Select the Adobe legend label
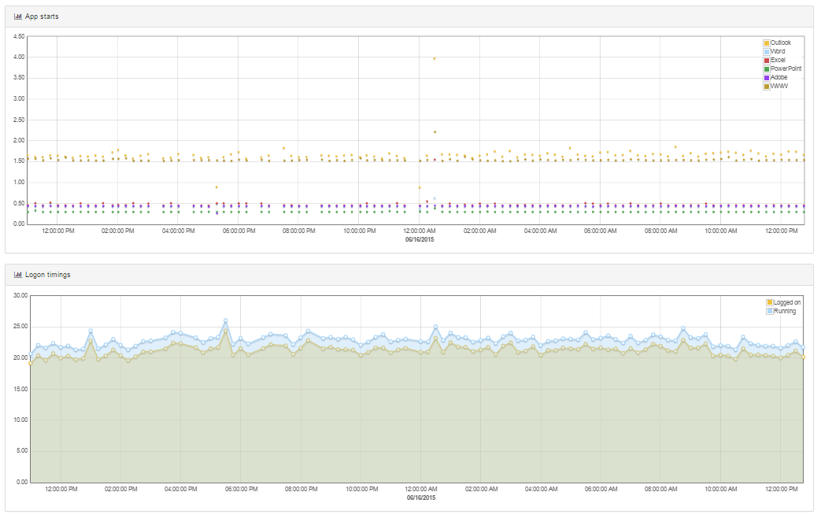Viewport: 821px width, 518px height. [779, 77]
